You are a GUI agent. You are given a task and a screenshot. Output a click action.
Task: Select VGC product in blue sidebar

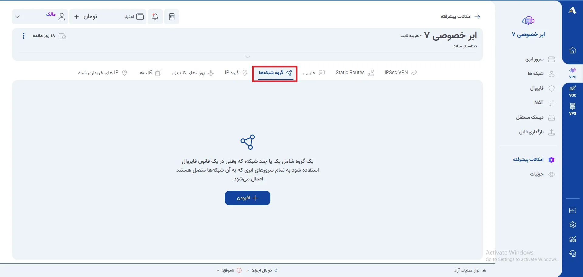click(573, 91)
